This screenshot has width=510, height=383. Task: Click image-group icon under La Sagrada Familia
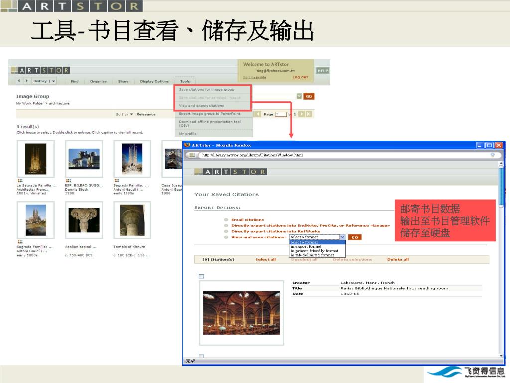[x=20, y=181]
